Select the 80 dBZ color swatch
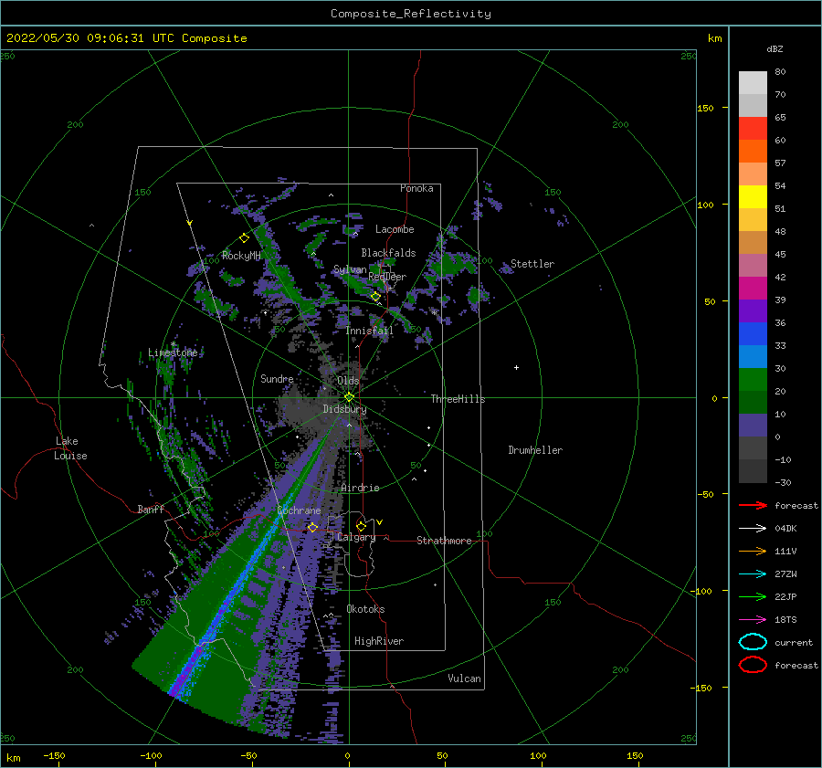The width and height of the screenshot is (822, 768). click(753, 82)
